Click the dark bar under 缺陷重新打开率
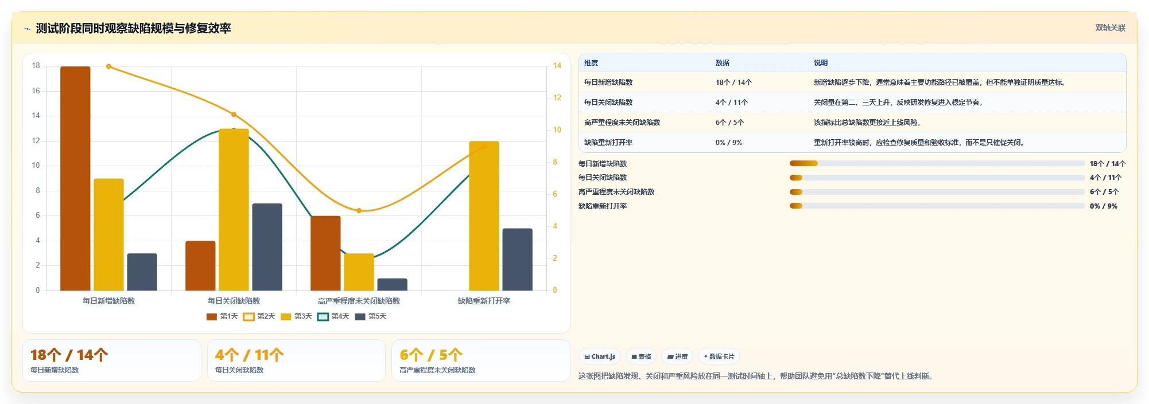This screenshot has width=1149, height=404. [x=517, y=260]
